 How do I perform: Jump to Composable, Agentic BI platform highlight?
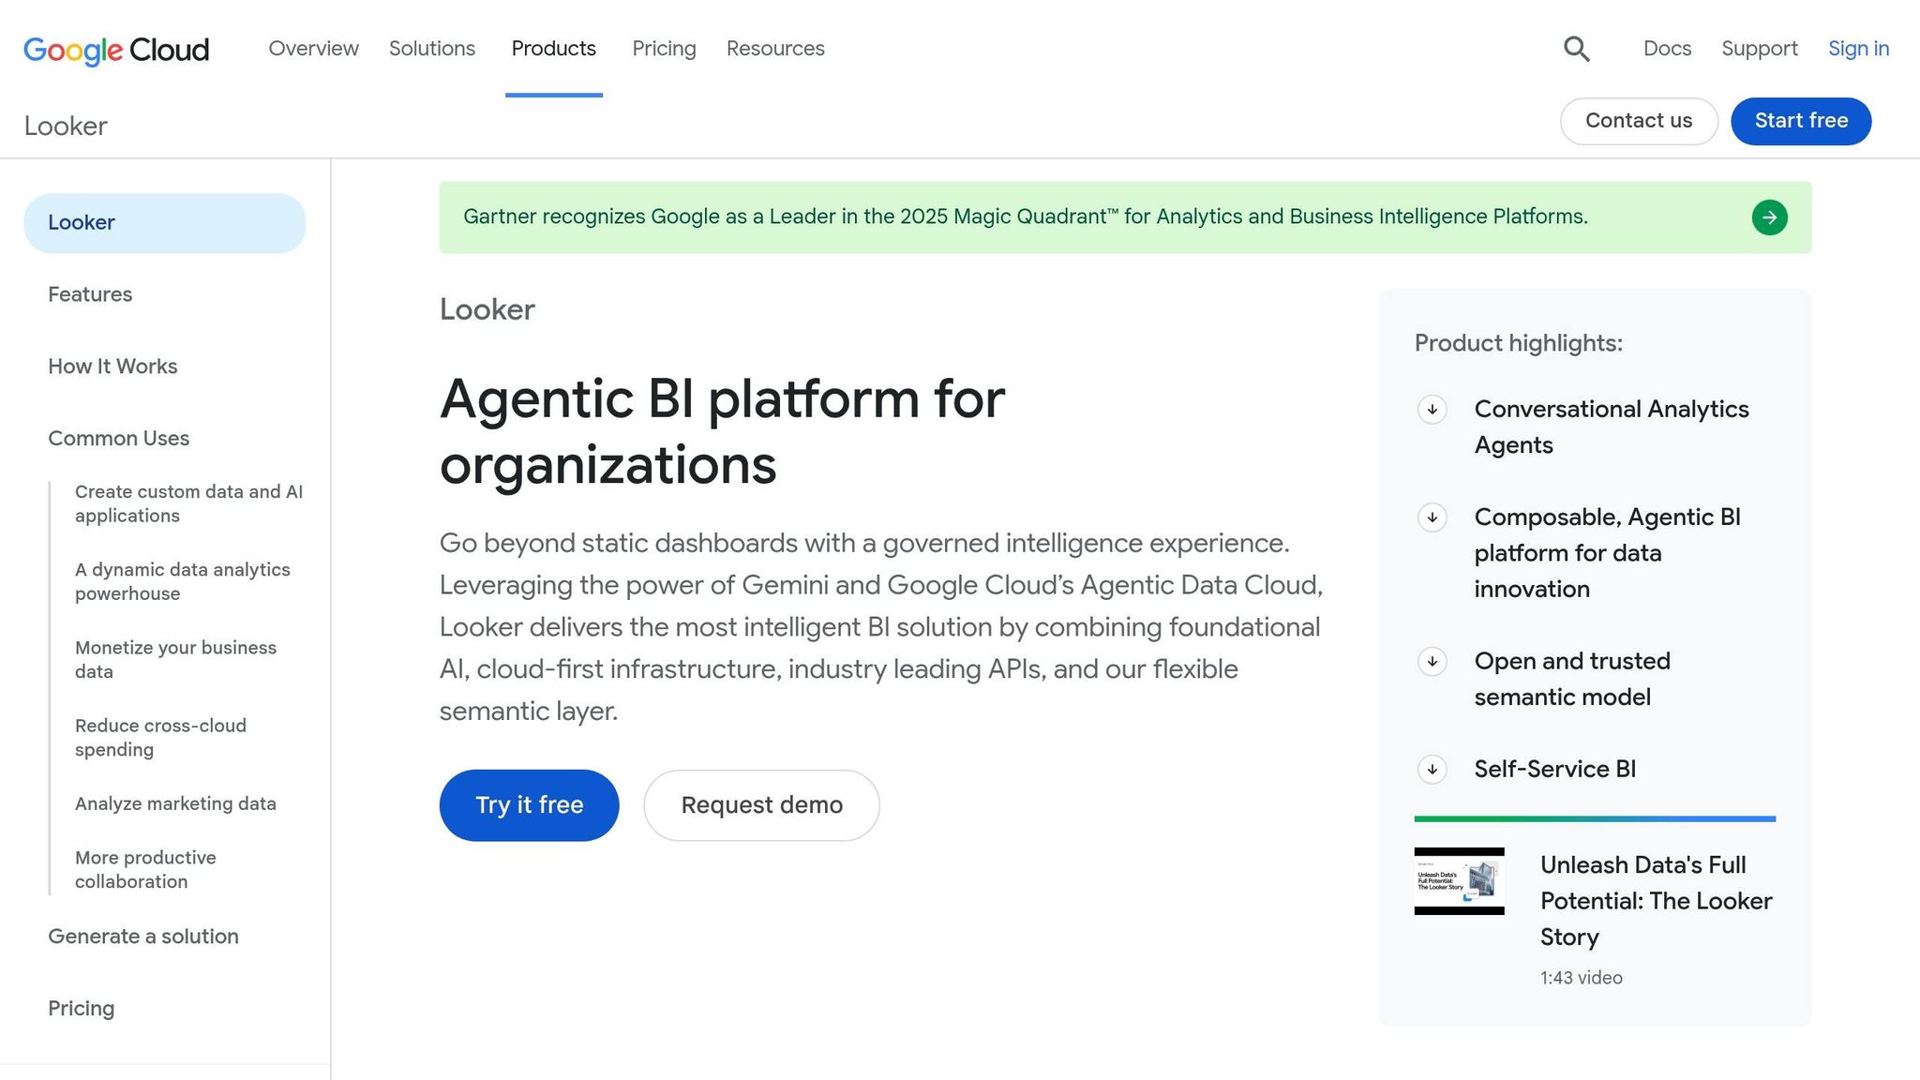[1607, 553]
